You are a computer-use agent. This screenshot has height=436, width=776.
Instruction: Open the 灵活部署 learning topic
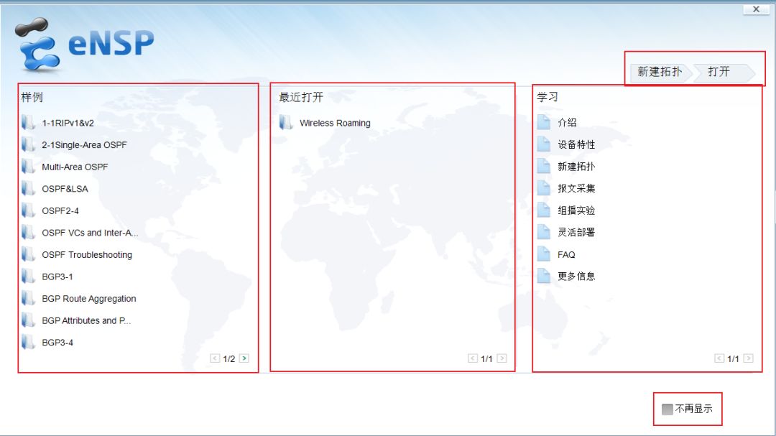coord(576,232)
